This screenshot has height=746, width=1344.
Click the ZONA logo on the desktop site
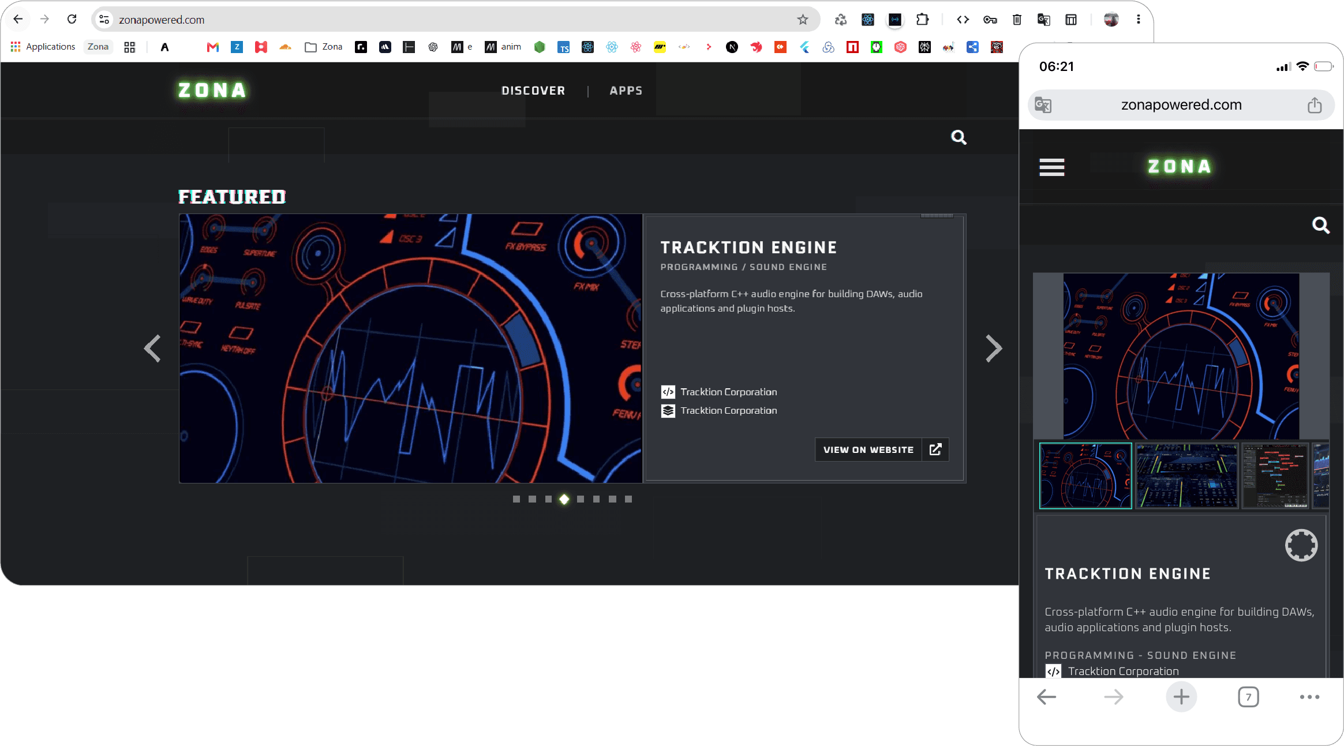212,90
